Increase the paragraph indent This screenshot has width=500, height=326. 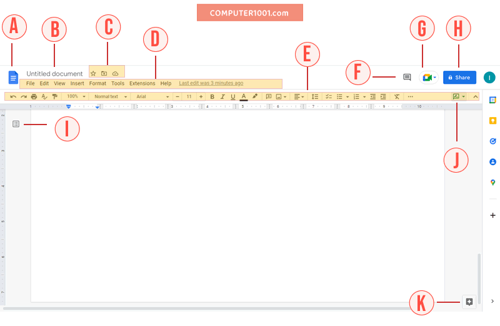[383, 96]
